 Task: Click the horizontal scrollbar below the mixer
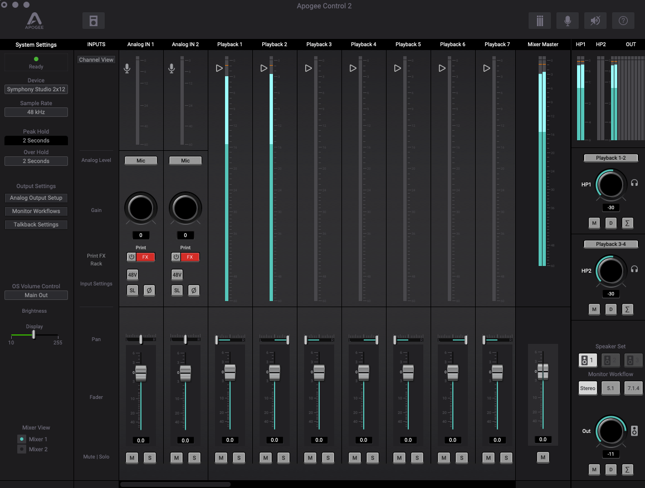point(175,485)
